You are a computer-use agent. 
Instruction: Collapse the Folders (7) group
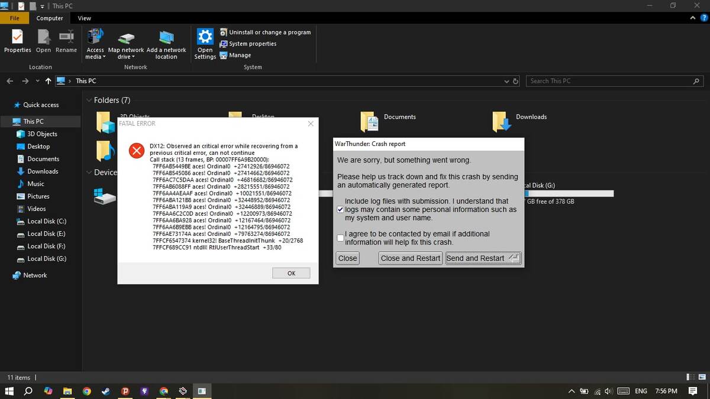coord(89,100)
